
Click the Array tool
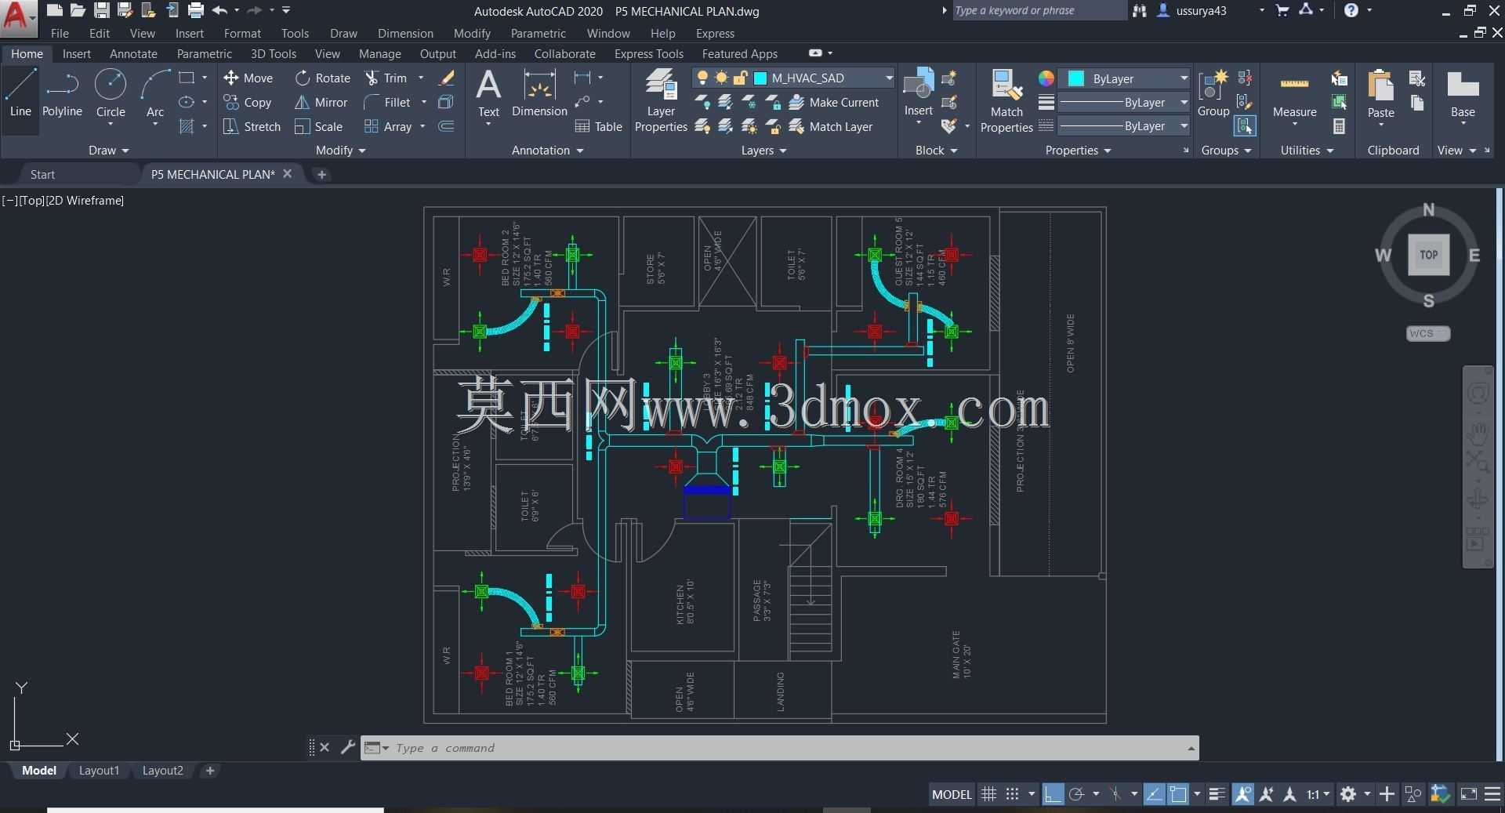[388, 126]
